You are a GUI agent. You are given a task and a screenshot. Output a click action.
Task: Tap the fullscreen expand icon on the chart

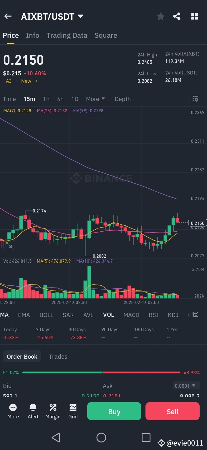[x=9, y=245]
